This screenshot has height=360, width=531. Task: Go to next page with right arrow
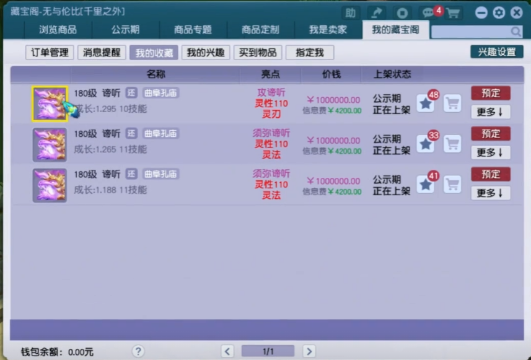coord(309,351)
